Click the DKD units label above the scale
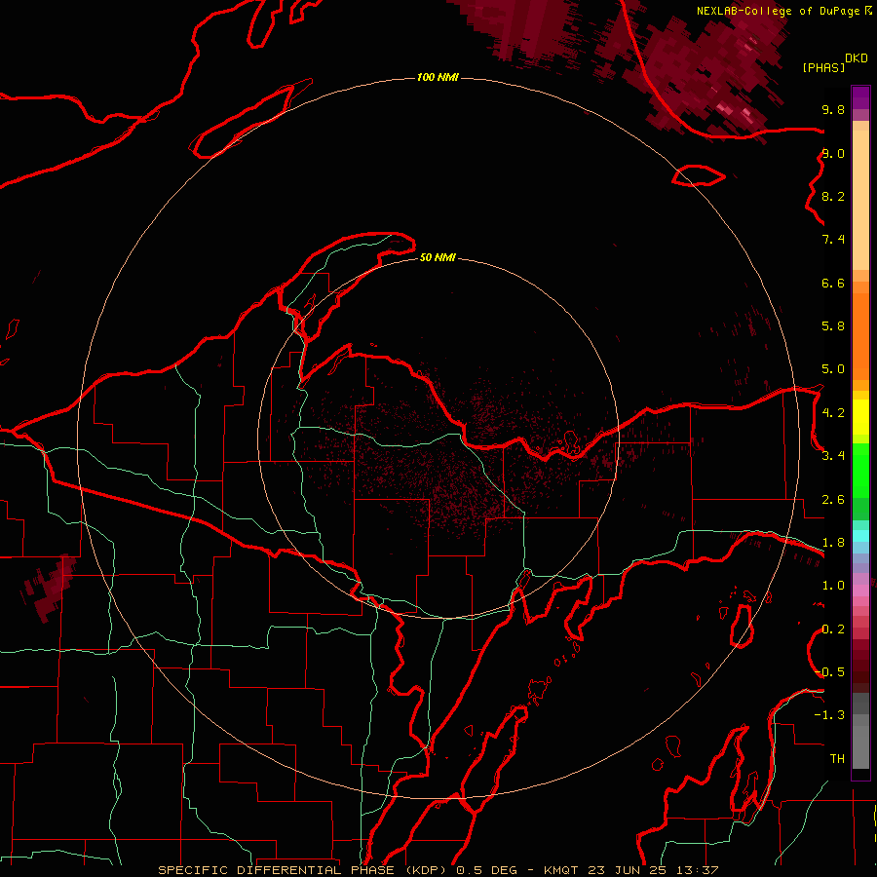The height and width of the screenshot is (877, 877). [857, 58]
